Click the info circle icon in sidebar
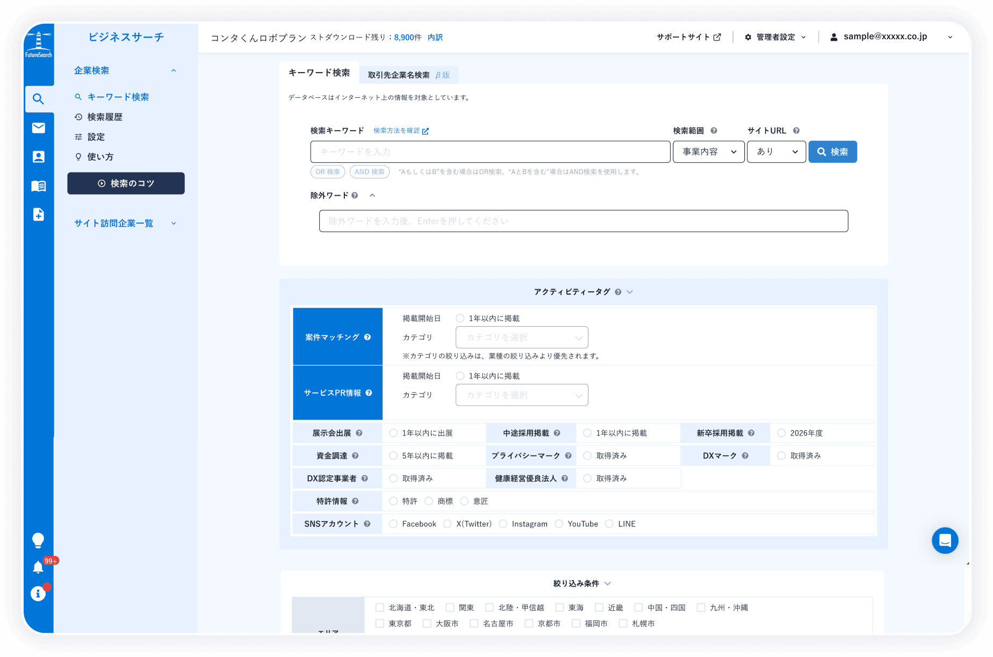The image size is (993, 657). [38, 594]
